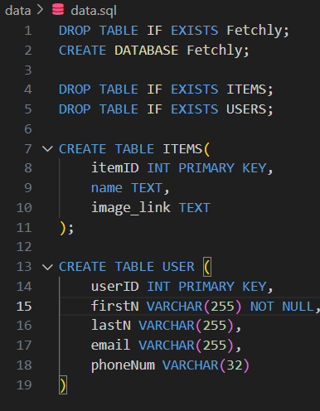Click 'VARCHAR(255)' on the lastN line
The height and width of the screenshot is (411, 320).
coord(187,326)
